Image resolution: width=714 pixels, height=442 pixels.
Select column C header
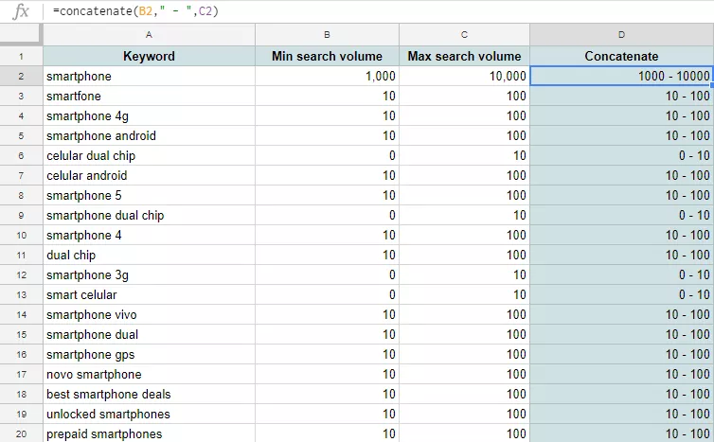464,35
